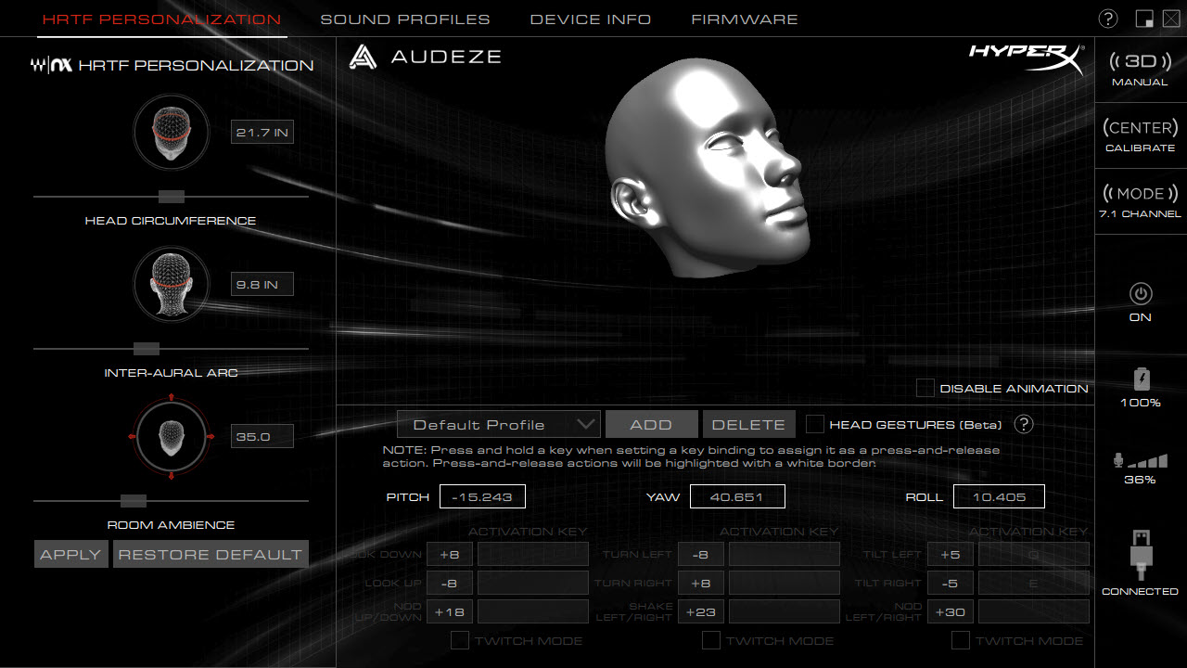Click the Nod Left/Right threshold field +30

click(x=951, y=611)
